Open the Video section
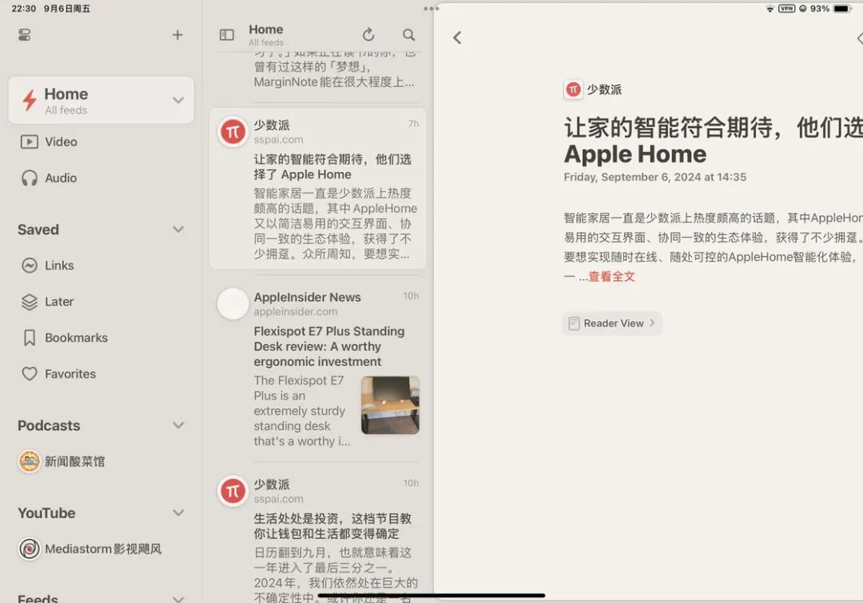This screenshot has height=603, width=863. coord(101,142)
